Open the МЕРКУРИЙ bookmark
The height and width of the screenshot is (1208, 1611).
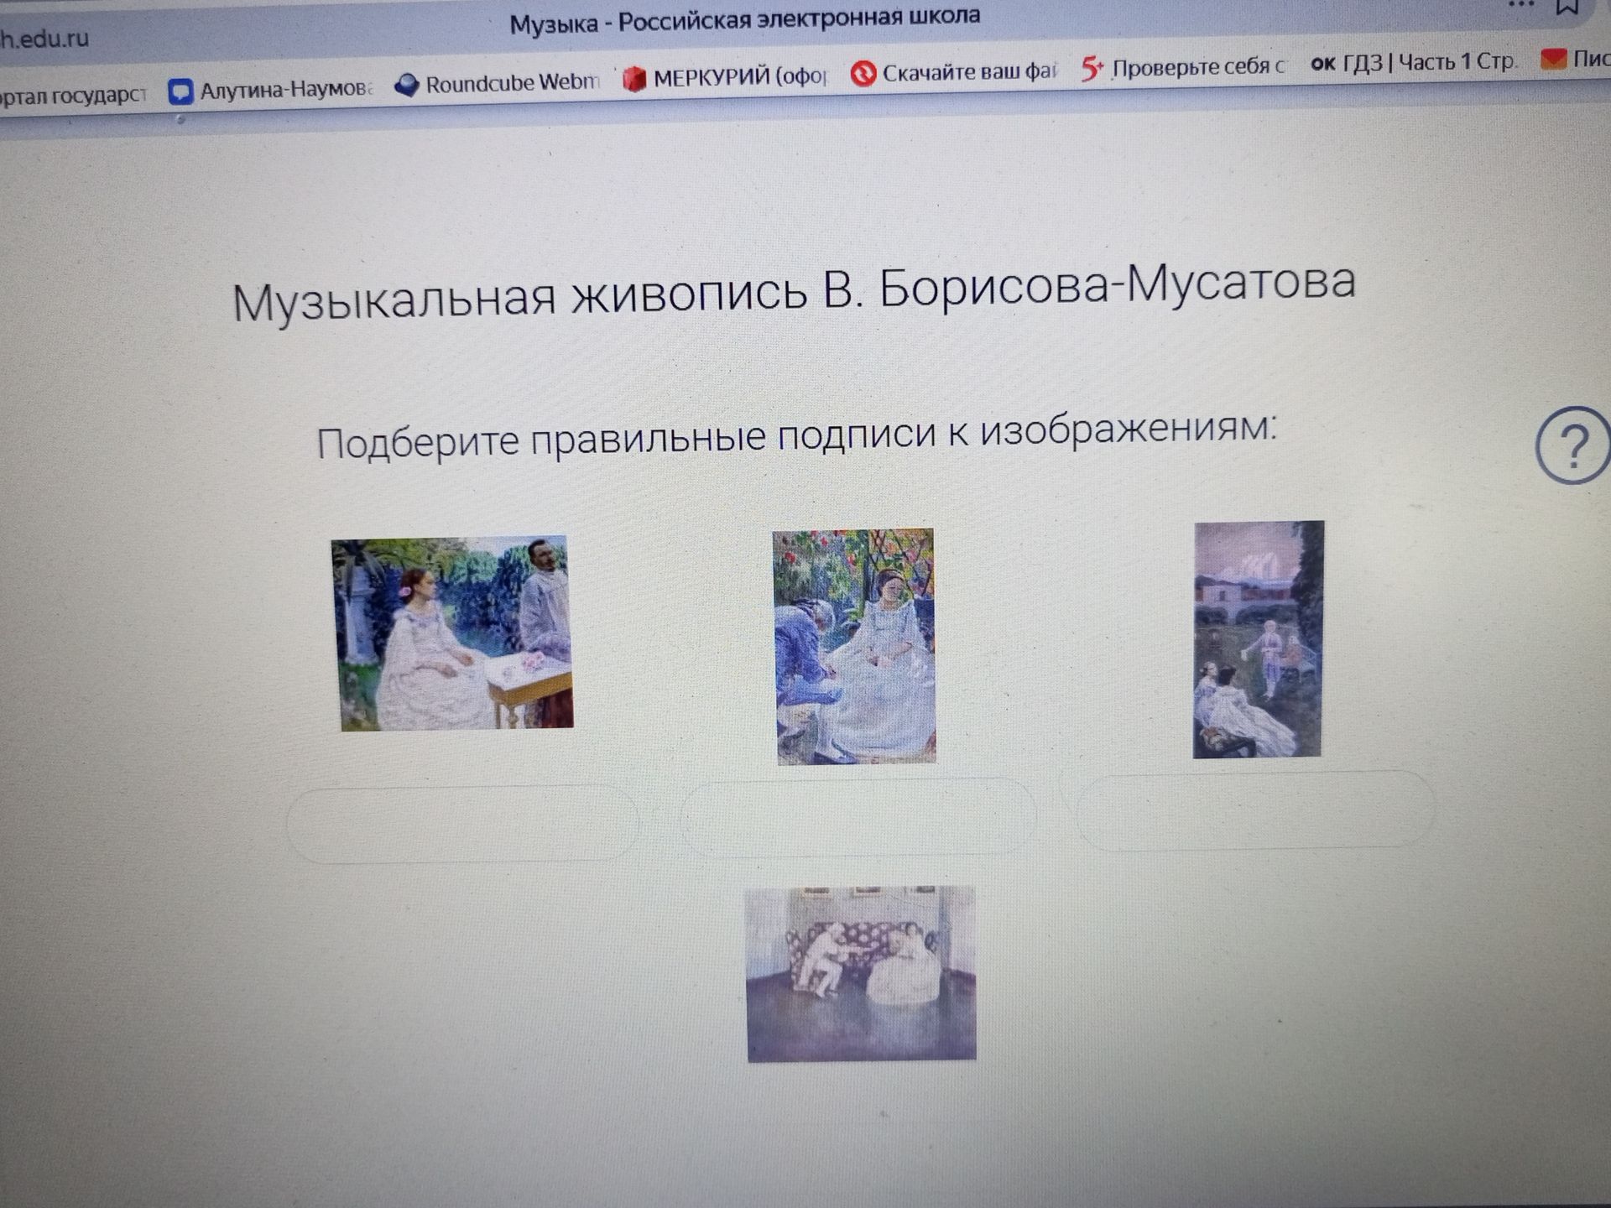[x=725, y=78]
